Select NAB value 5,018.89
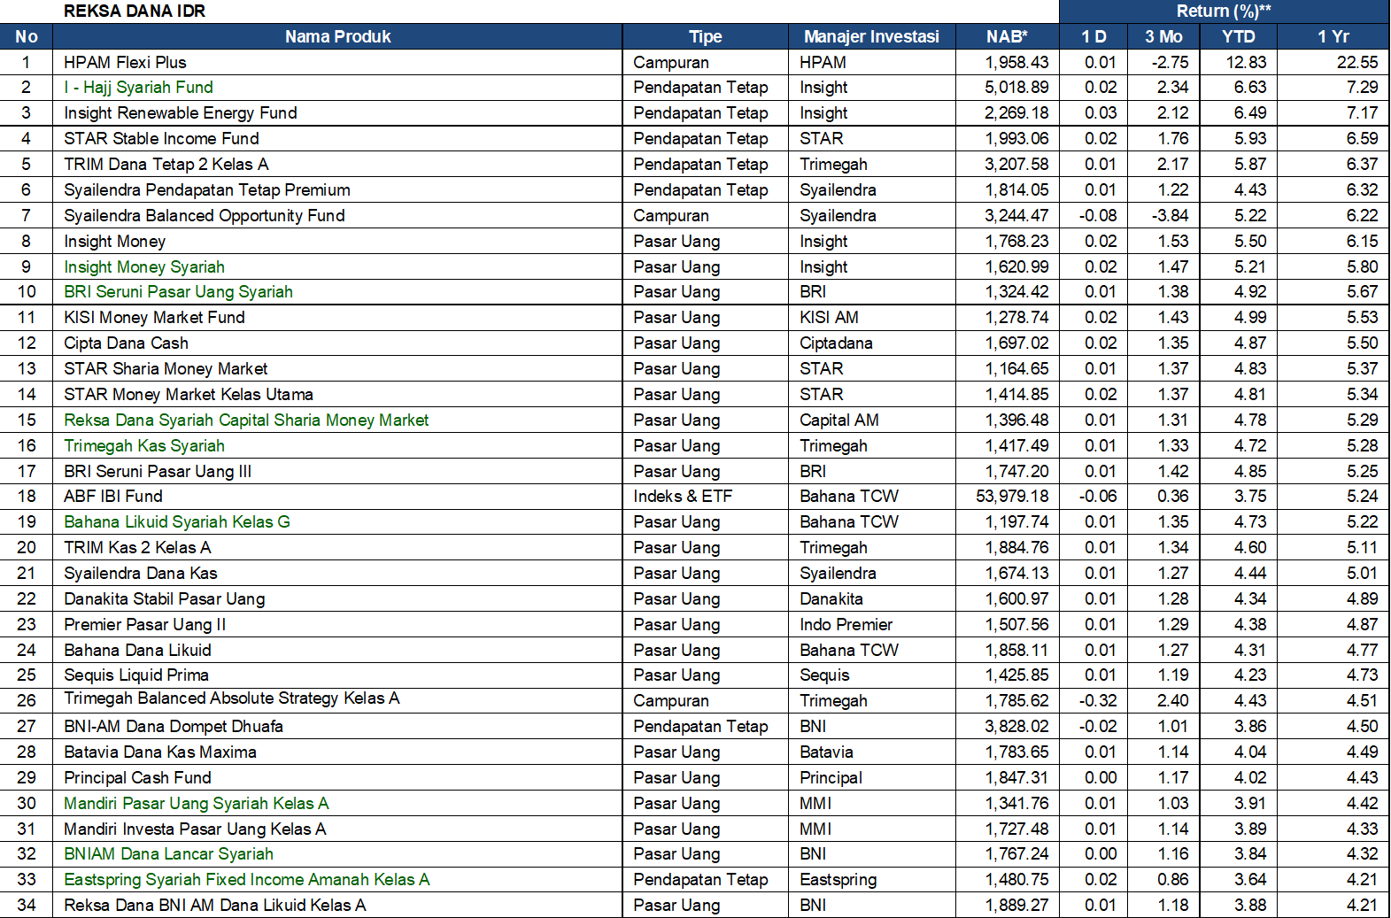Screen dimensions: 1391x918 (1016, 87)
